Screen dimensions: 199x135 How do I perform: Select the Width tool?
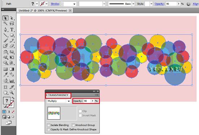click(x=5, y=57)
